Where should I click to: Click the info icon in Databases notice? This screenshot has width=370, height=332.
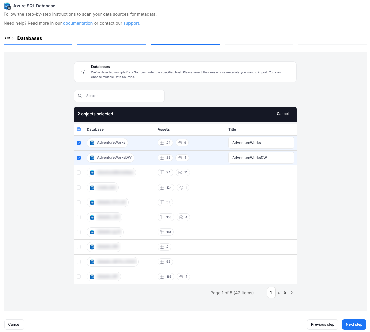(x=83, y=72)
